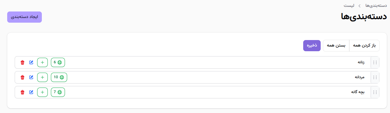Screen dimensions: 390x113
Task: Open the globe badge showing 7 for بچه گانه
Action: tap(58, 92)
